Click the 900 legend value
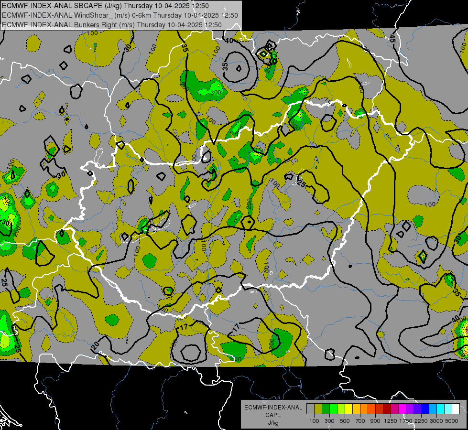Screen dimensions: 468x430 point(375,421)
